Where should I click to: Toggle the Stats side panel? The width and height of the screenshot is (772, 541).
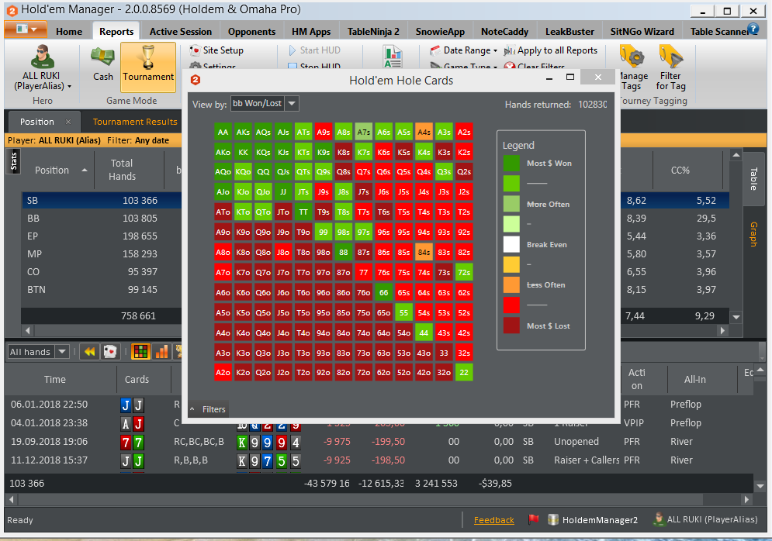pyautogui.click(x=14, y=161)
